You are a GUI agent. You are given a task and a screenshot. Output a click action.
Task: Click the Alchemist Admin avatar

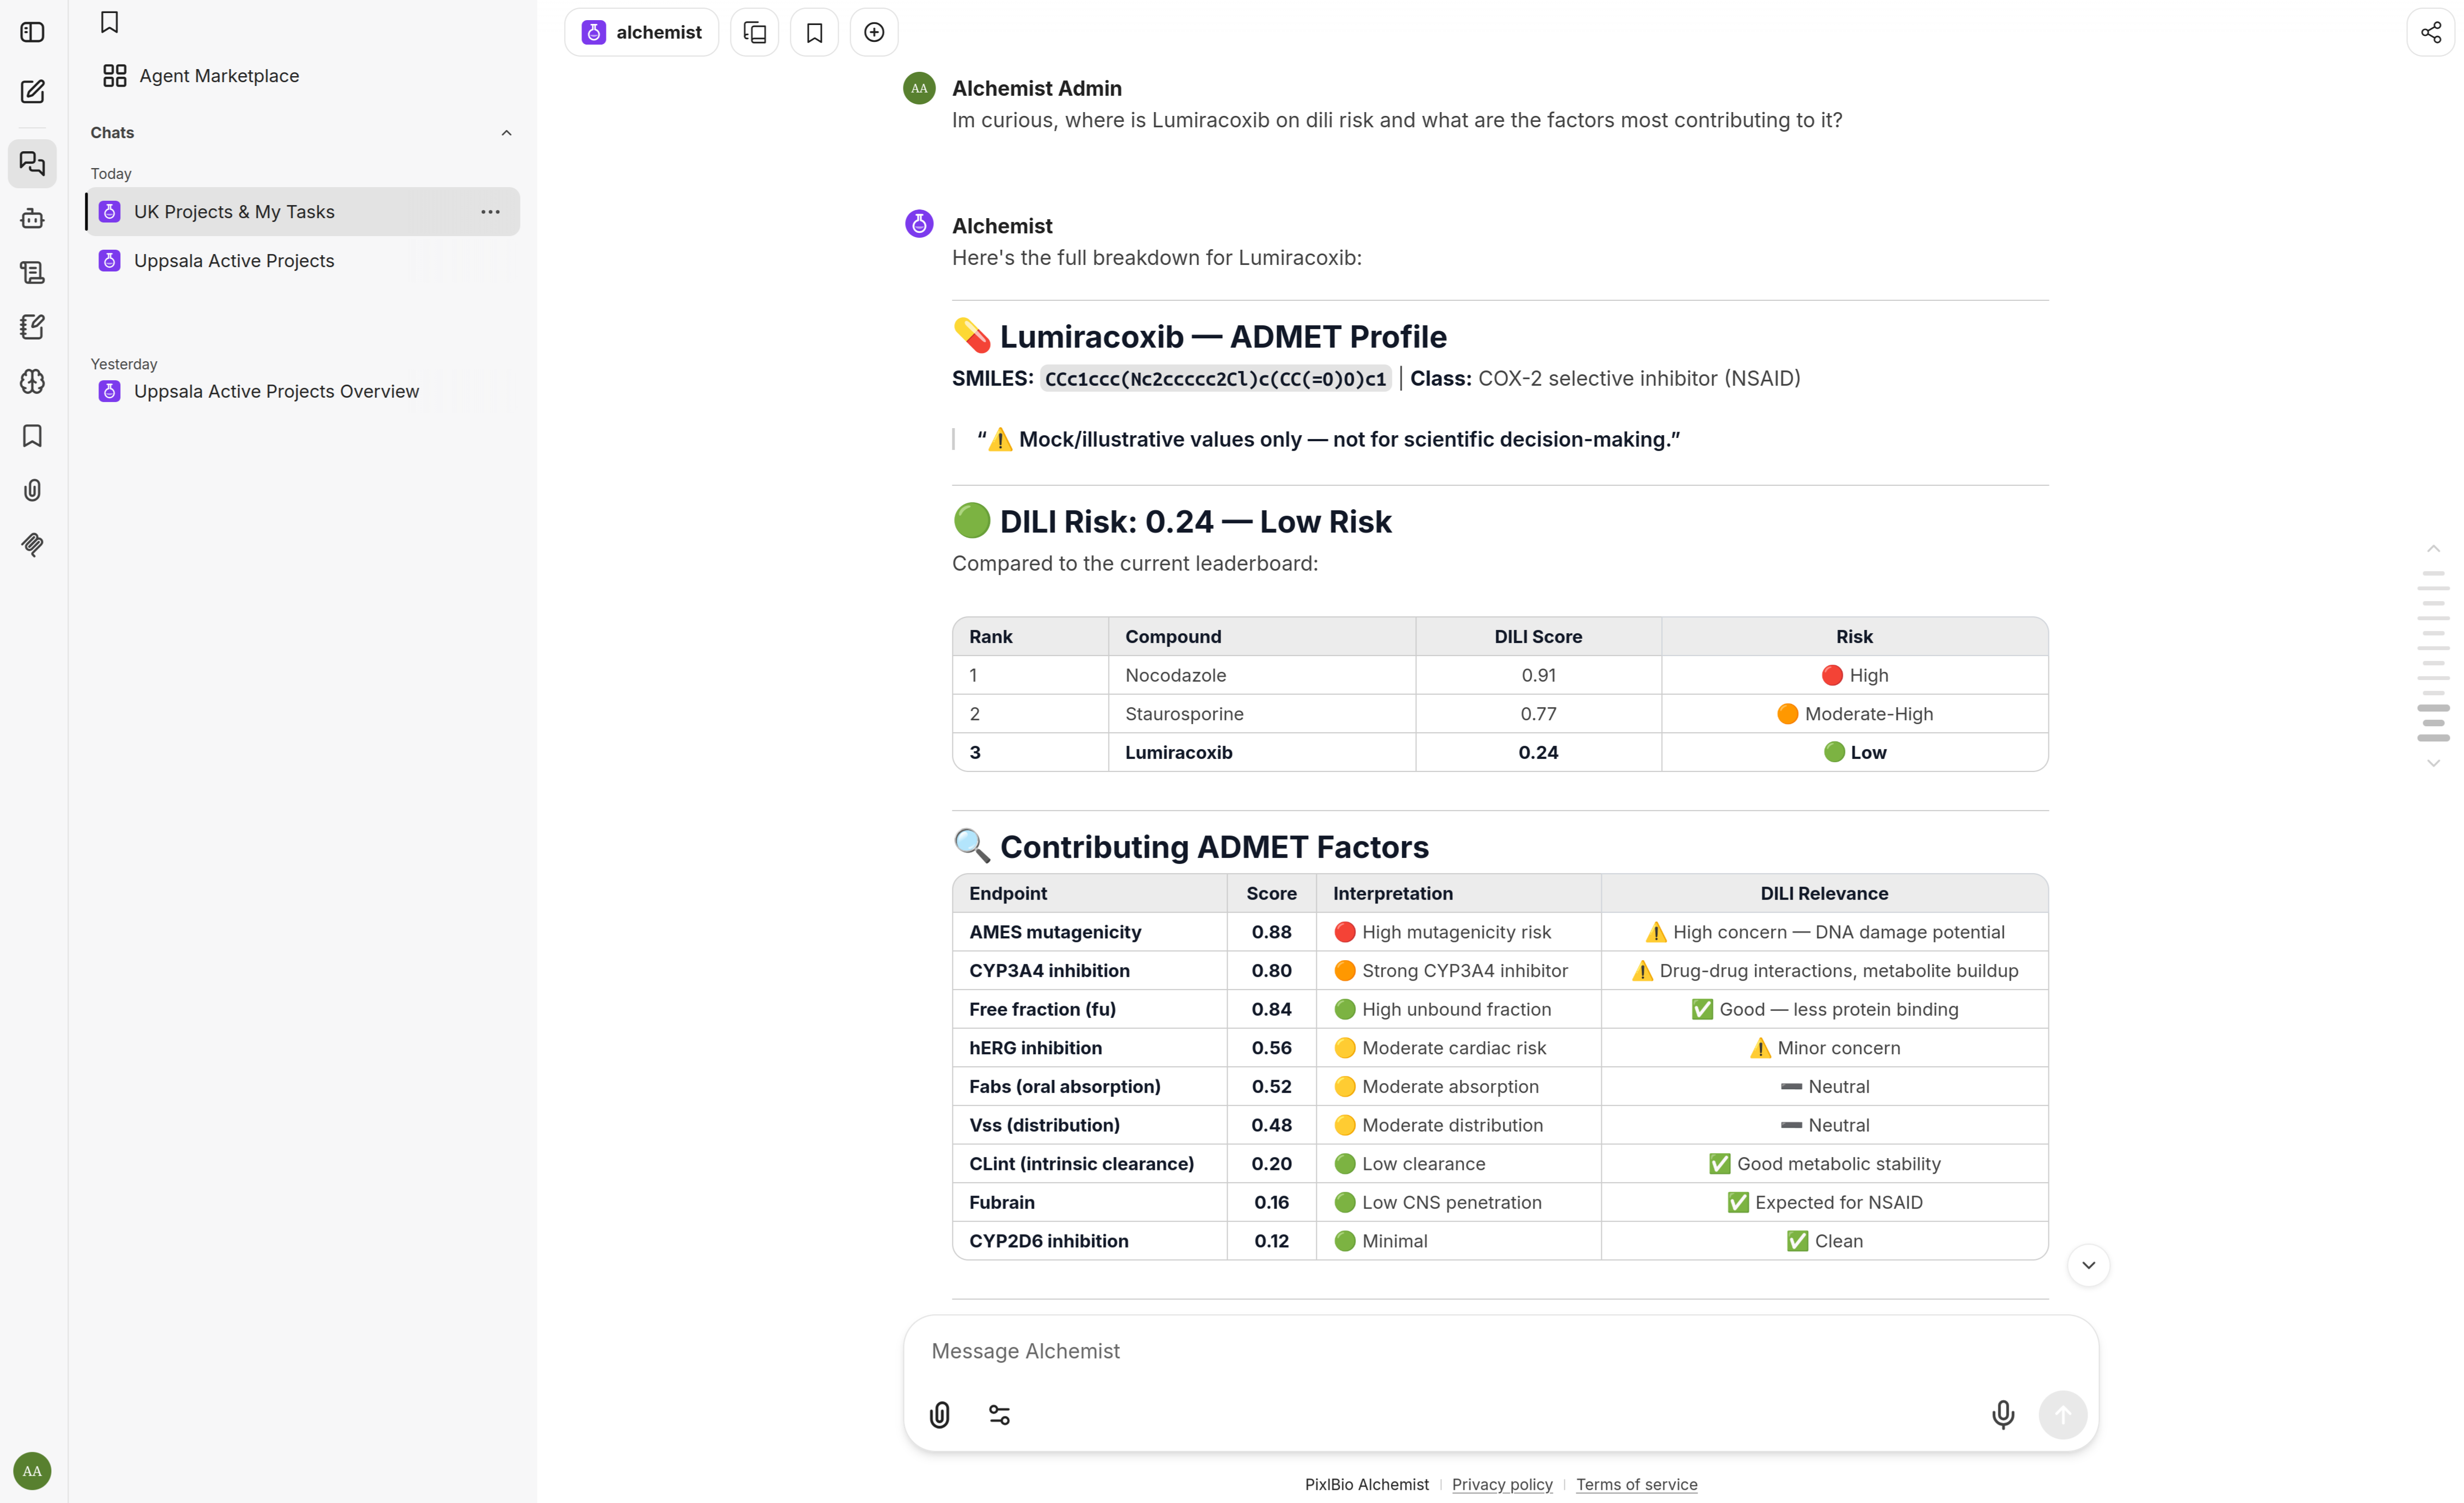919,88
